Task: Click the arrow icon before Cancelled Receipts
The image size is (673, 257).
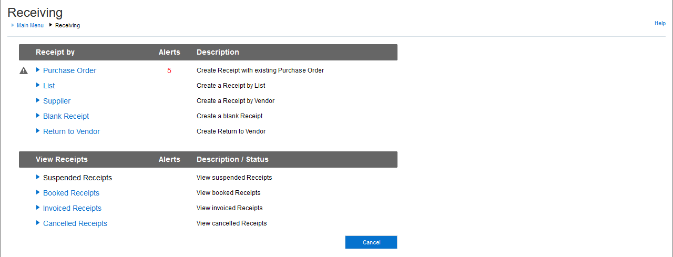Action: (38, 223)
